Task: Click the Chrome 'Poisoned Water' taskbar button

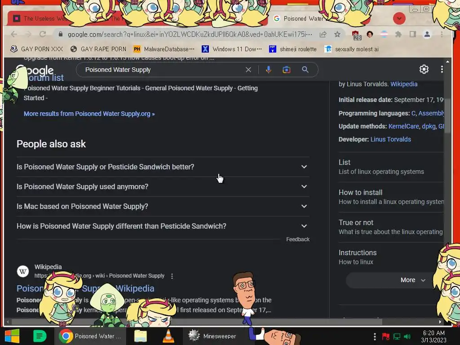Action: tap(90, 336)
